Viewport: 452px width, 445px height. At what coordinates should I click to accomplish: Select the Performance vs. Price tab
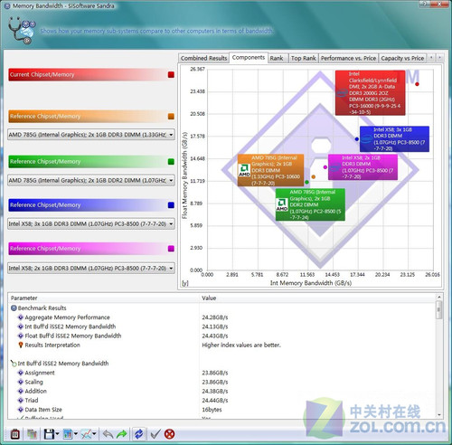point(348,58)
